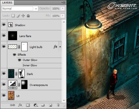Click the Link layers icon
The height and width of the screenshot is (109, 139).
coord(12,105)
